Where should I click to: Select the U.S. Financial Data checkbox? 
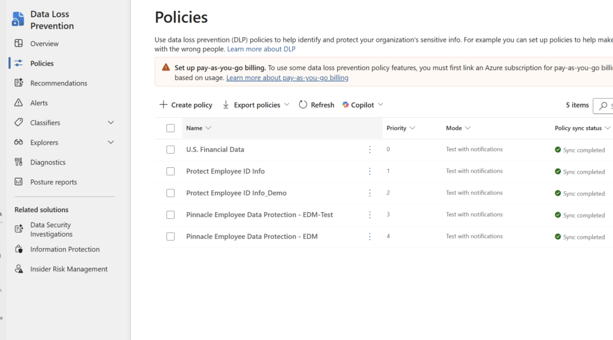(x=171, y=149)
